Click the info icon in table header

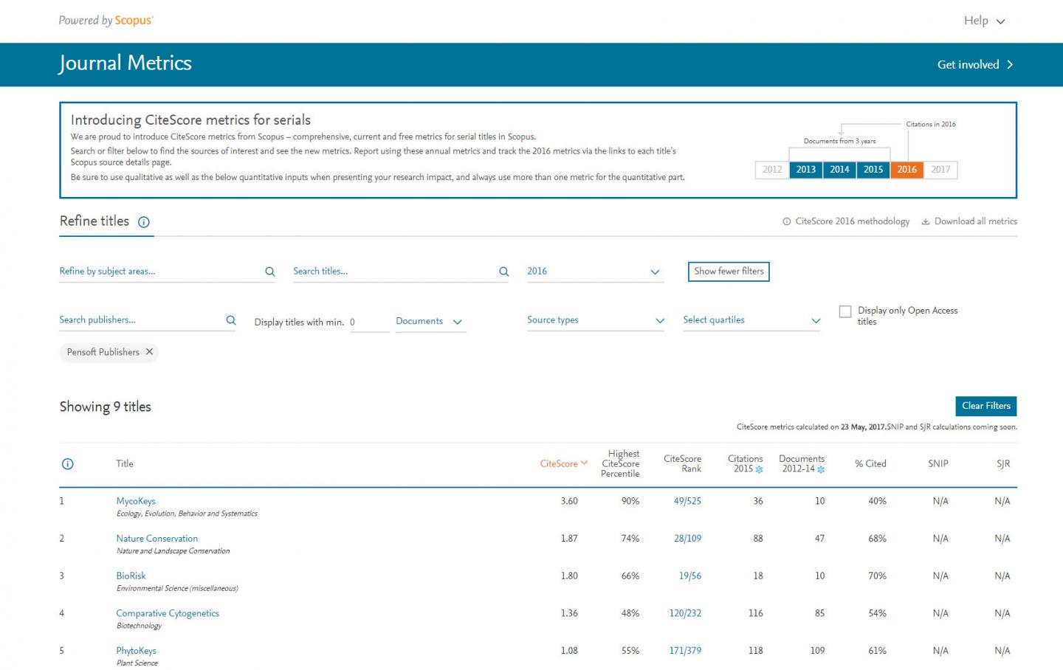67,464
